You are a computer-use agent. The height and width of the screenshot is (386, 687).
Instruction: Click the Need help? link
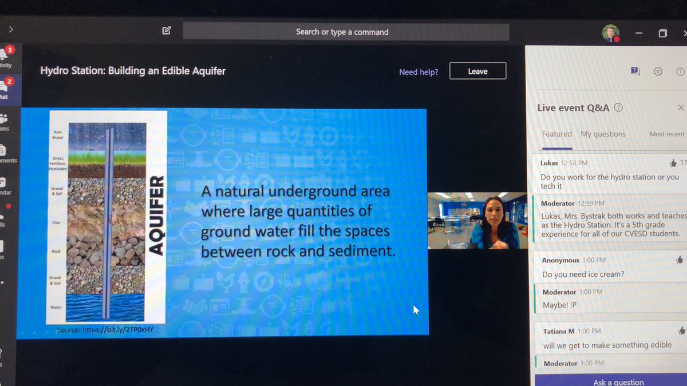click(418, 72)
